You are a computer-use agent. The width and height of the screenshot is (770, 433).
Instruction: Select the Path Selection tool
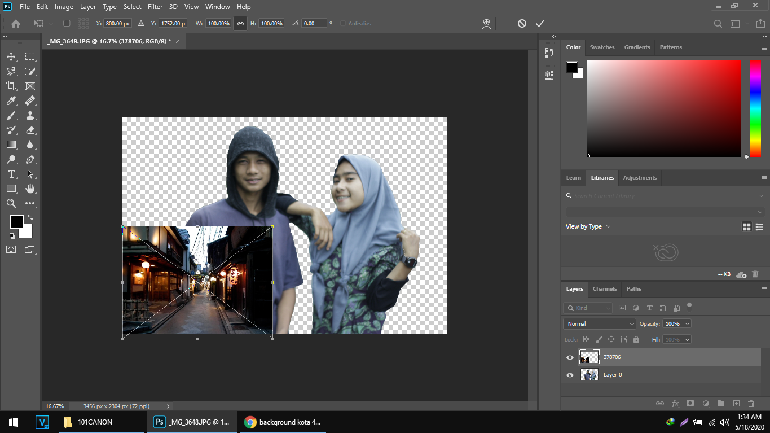tap(30, 174)
